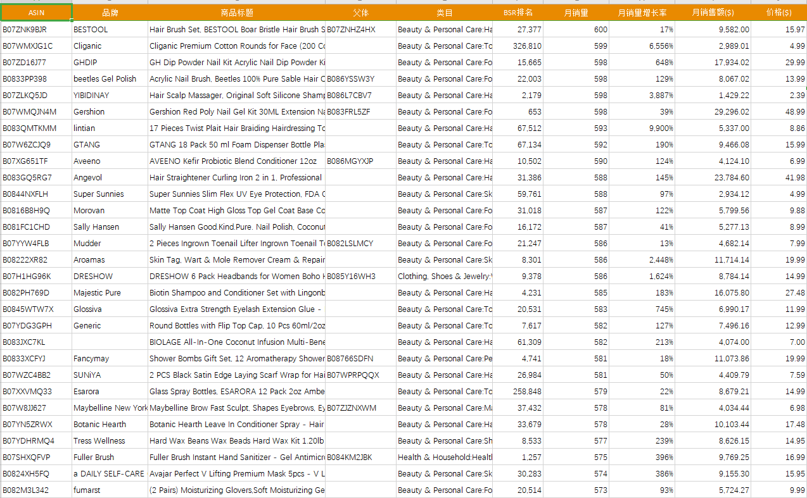
Task: Select the 月销售额($) header cell
Action: 713,13
